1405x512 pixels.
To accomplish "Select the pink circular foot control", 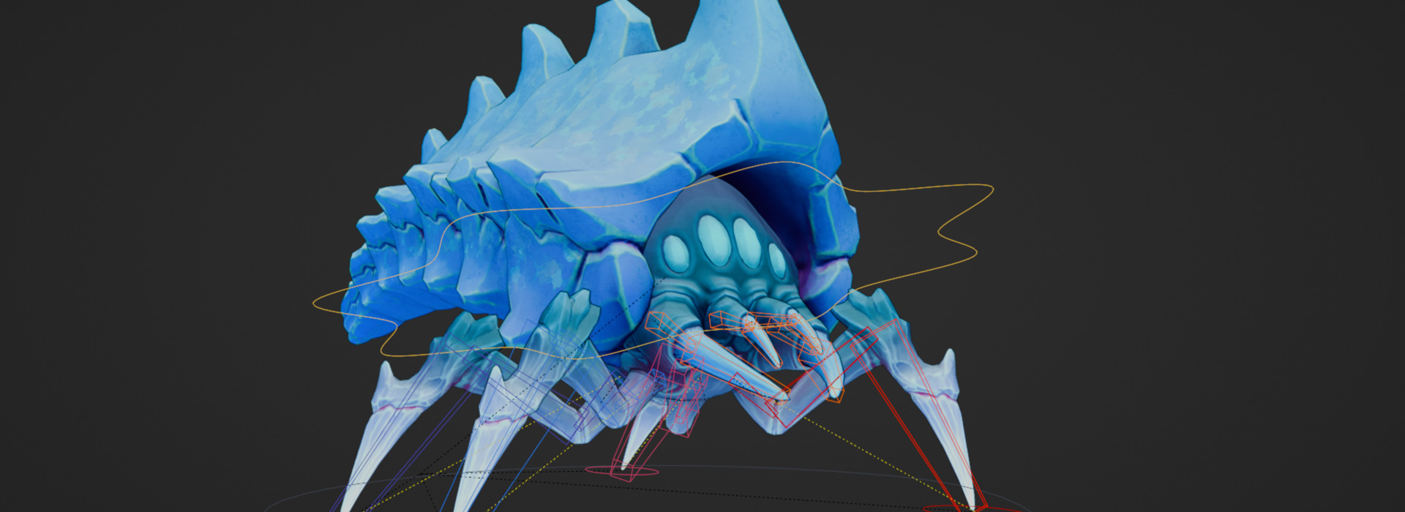I will [622, 470].
